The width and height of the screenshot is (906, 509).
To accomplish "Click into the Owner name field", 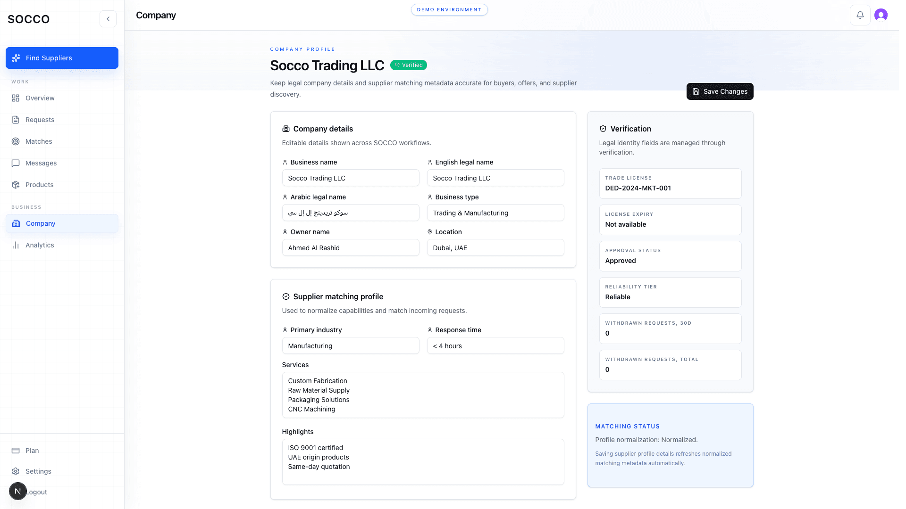I will 351,248.
